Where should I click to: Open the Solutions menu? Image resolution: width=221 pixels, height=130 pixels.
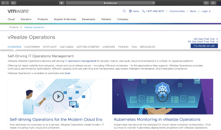tap(26, 19)
